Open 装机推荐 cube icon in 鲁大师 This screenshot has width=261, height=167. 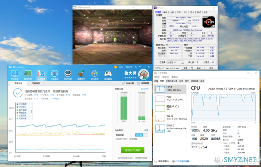point(94,73)
